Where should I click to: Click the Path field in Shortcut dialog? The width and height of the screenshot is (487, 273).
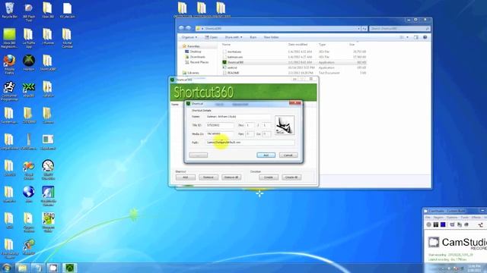coord(250,143)
